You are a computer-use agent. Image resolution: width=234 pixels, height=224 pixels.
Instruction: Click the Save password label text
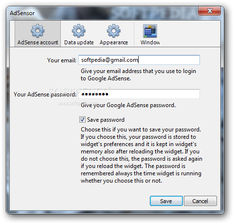[x=106, y=120]
